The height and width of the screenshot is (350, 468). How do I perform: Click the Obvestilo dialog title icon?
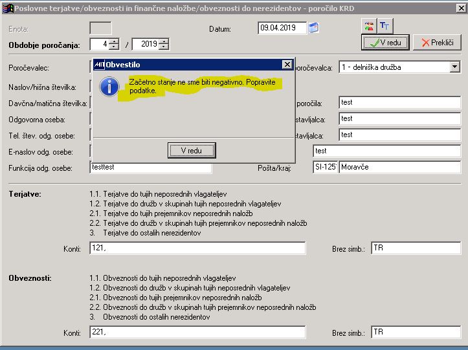click(x=99, y=65)
